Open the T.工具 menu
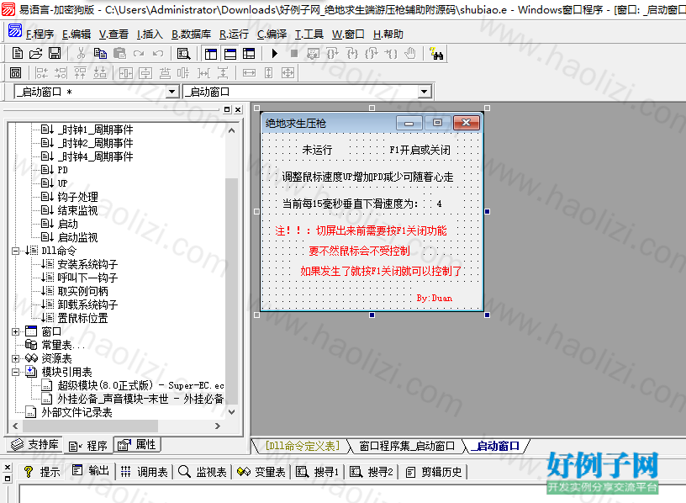The image size is (686, 503). (309, 34)
